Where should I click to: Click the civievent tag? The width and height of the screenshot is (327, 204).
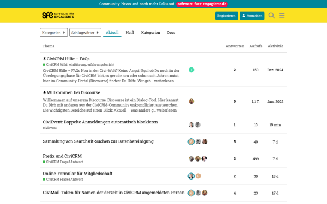[50, 128]
